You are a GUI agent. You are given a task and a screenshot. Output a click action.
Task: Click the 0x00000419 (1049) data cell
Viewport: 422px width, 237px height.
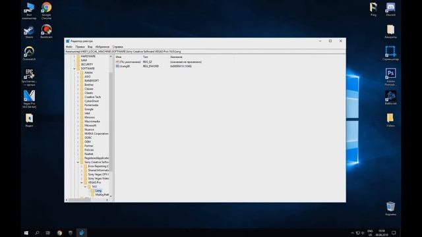point(181,66)
